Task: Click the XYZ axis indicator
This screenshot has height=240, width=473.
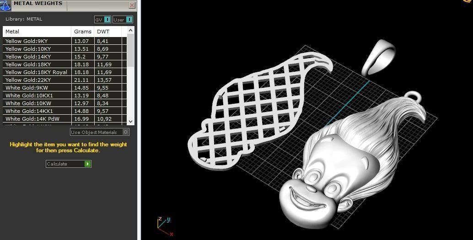Action: coord(164,226)
